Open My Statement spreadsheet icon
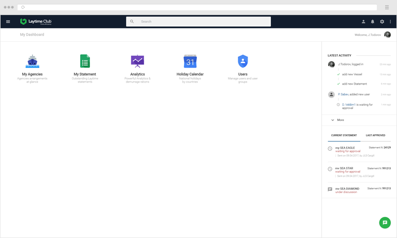The width and height of the screenshot is (397, 238). coord(85,61)
